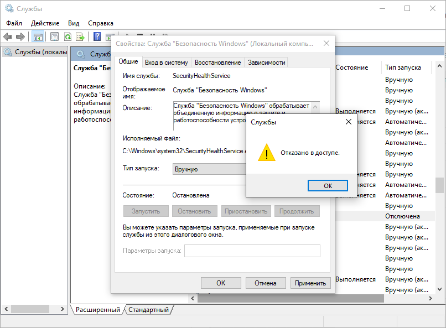Click the services list vertical scrollbar down arrow
446x328 pixels.
[x=439, y=290]
